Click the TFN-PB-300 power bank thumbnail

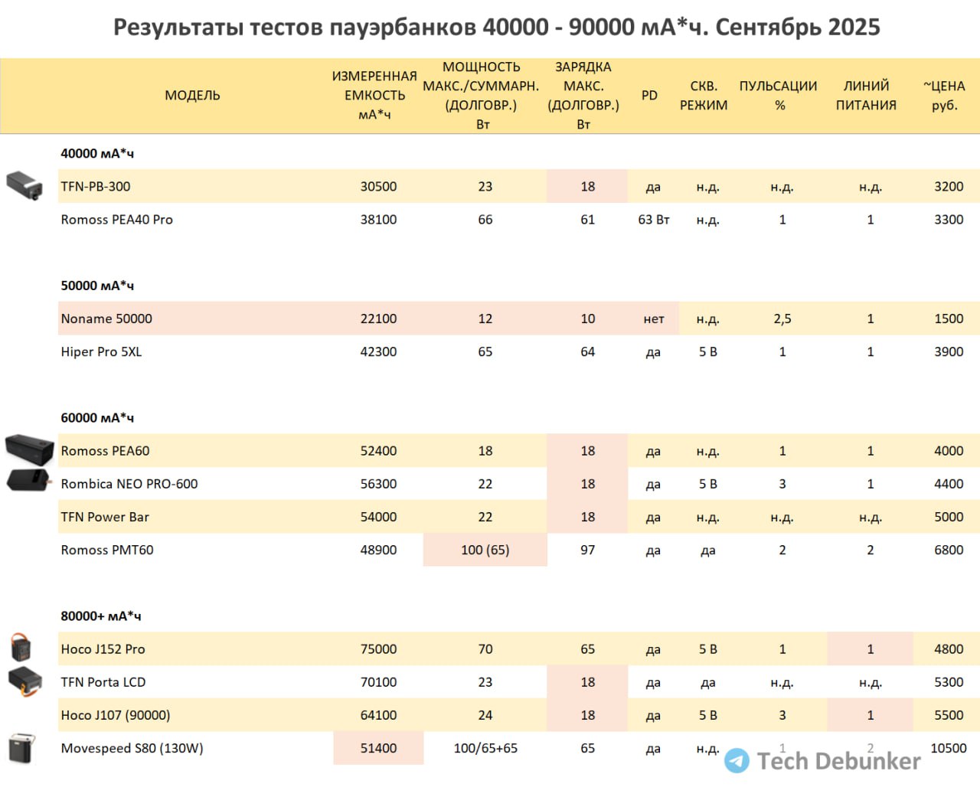24,185
